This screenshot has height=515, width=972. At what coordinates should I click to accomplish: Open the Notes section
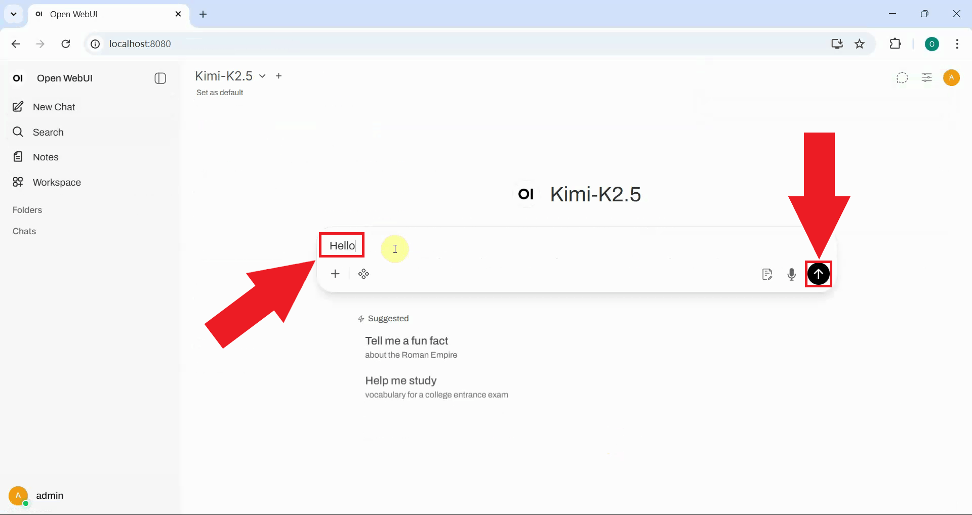[x=45, y=156]
